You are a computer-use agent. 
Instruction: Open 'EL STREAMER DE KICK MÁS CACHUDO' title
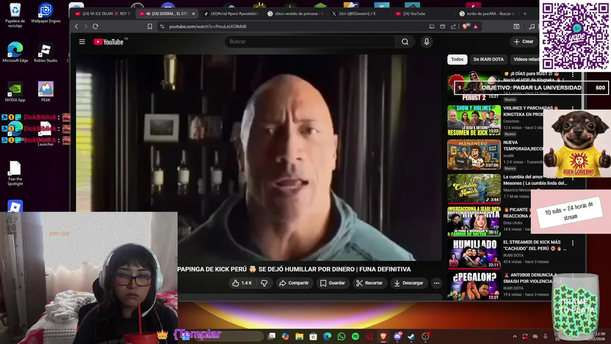tap(535, 246)
